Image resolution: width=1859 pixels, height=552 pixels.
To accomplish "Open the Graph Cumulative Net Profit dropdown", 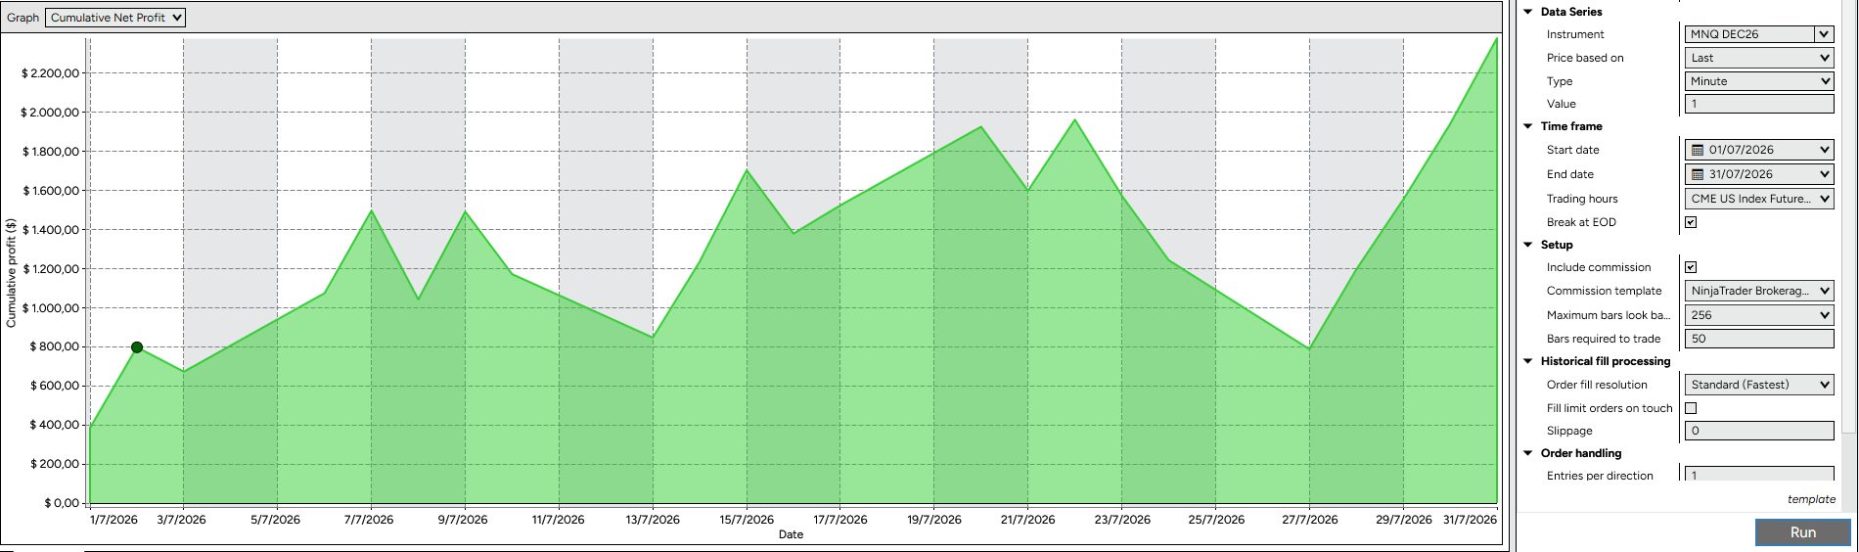I will [x=115, y=18].
